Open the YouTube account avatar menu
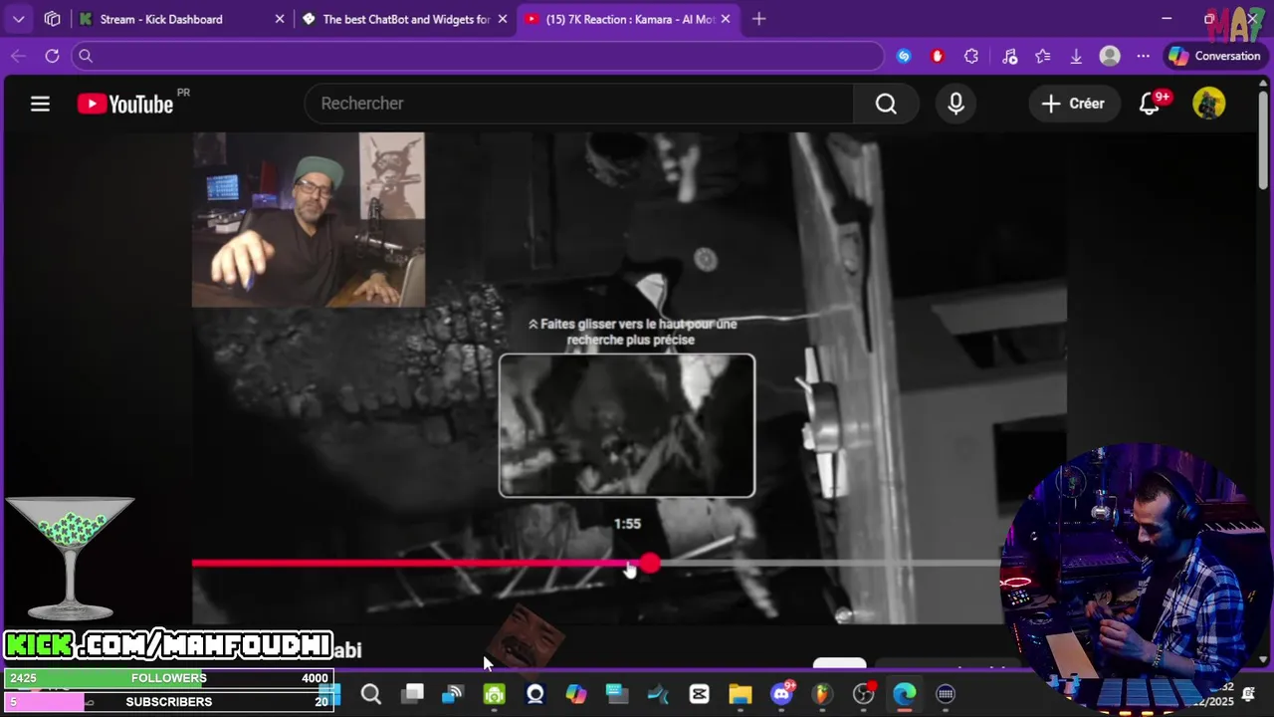This screenshot has width=1274, height=717. pos(1209,104)
